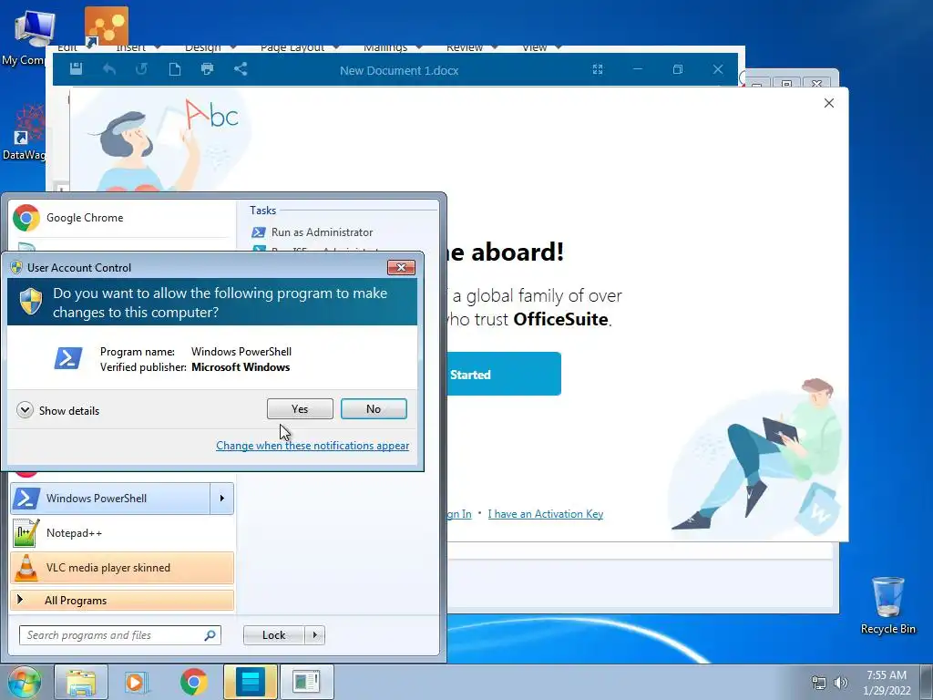The height and width of the screenshot is (700, 933).
Task: Expand All Programs in Start menu
Action: click(x=122, y=600)
